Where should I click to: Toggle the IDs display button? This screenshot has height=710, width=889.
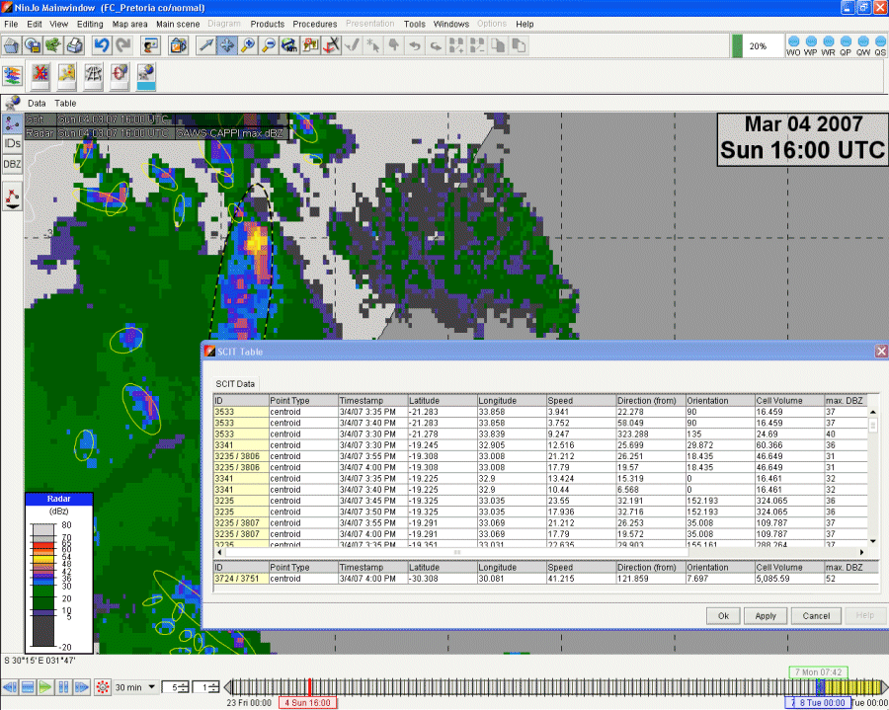[x=12, y=143]
